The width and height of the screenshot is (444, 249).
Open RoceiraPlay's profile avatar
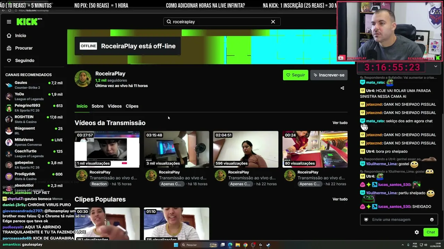pos(83,79)
